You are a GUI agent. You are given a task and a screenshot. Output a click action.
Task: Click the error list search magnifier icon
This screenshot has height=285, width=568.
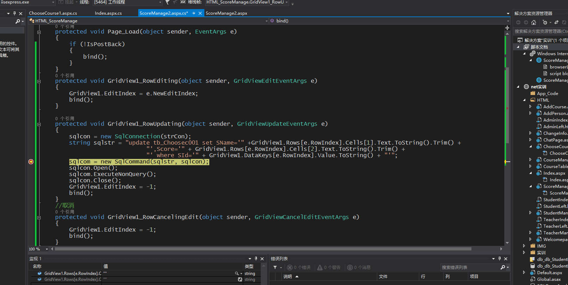tap(503, 268)
